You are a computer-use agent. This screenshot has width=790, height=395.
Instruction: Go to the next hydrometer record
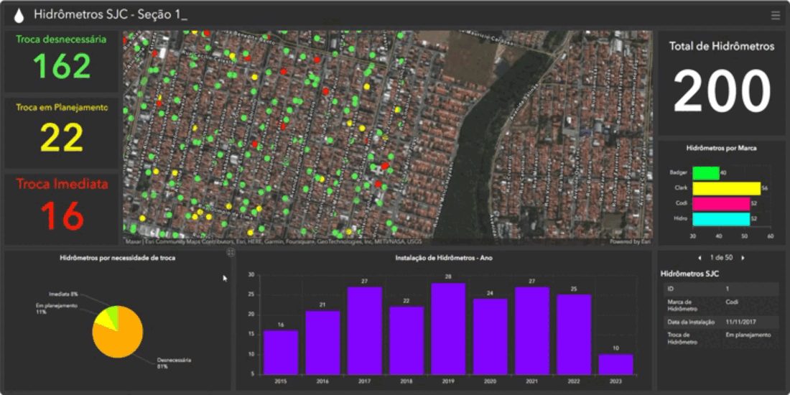tap(743, 257)
